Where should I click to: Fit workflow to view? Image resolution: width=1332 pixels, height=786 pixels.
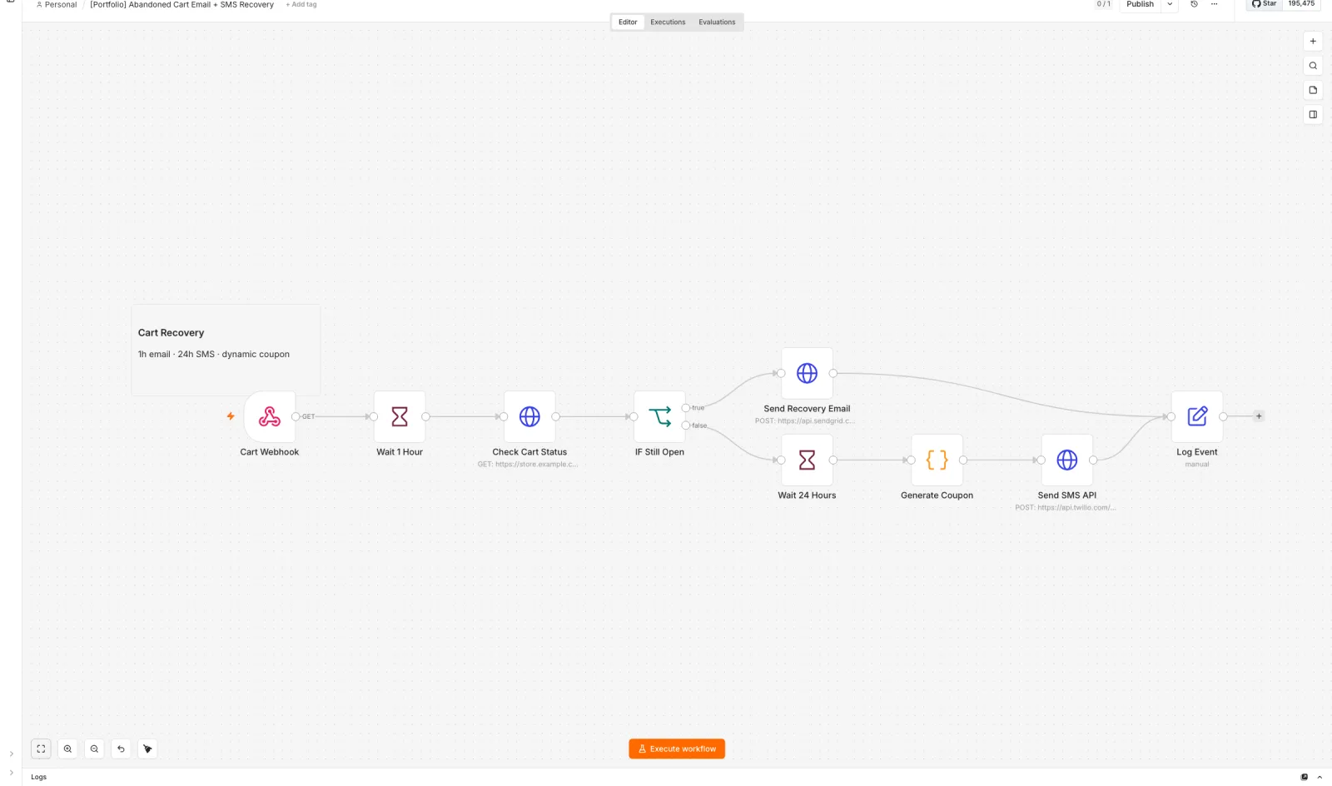(x=41, y=749)
